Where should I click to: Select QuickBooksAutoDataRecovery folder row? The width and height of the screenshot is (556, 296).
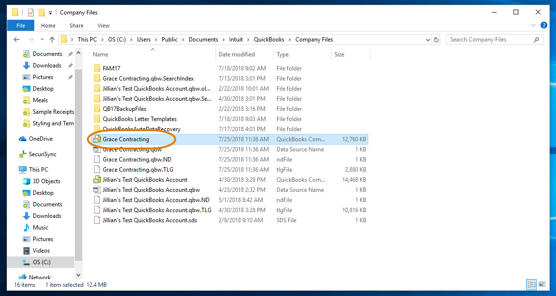click(229, 129)
